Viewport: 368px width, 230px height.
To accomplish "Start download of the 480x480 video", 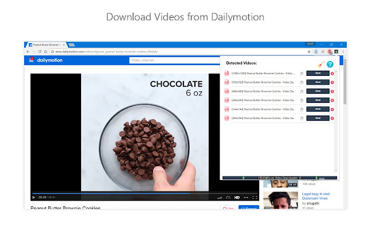I will coord(318,91).
